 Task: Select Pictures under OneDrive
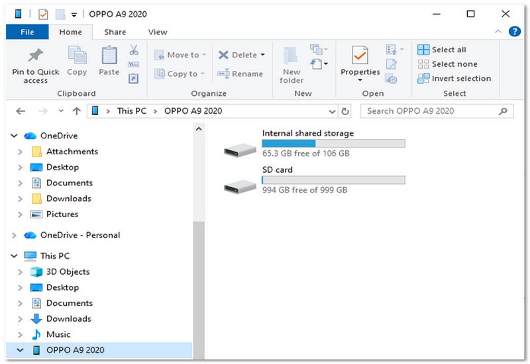click(x=62, y=214)
